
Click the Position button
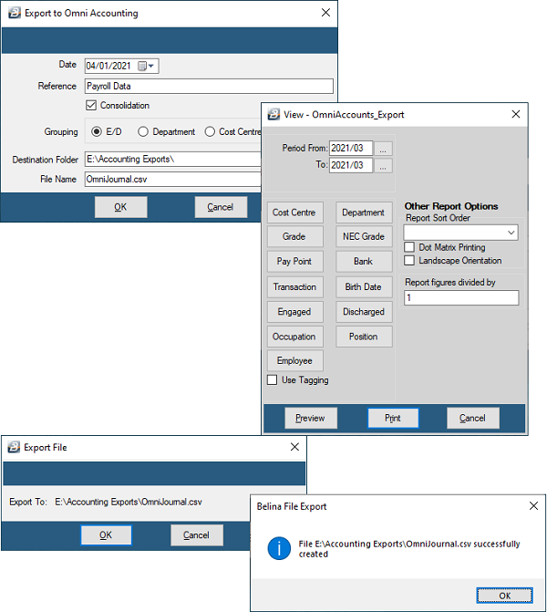point(364,337)
